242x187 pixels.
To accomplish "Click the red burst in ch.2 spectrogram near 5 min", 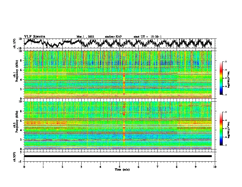I will coord(124,124).
